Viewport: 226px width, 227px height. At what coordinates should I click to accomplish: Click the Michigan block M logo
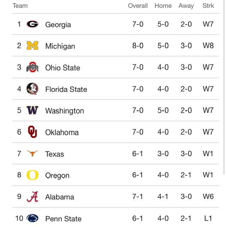(x=32, y=45)
